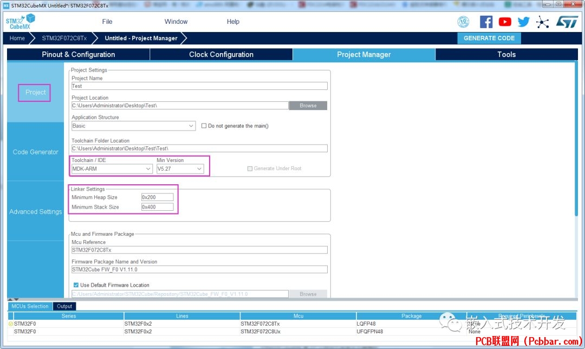Browse for the project location
The height and width of the screenshot is (349, 585).
coord(308,106)
